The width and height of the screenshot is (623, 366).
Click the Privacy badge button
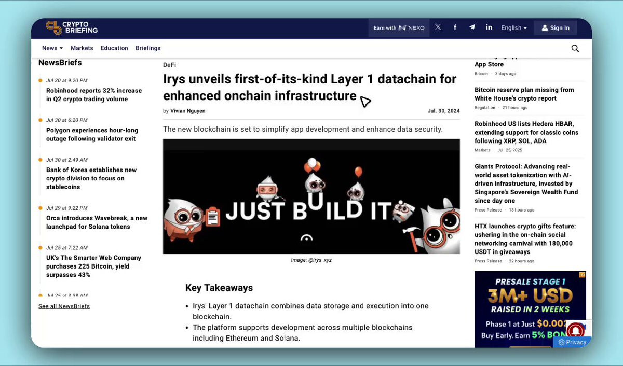tap(572, 342)
